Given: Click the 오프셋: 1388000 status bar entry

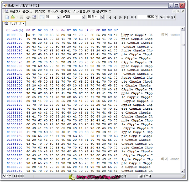Looking at the screenshot, I should [x=13, y=176].
